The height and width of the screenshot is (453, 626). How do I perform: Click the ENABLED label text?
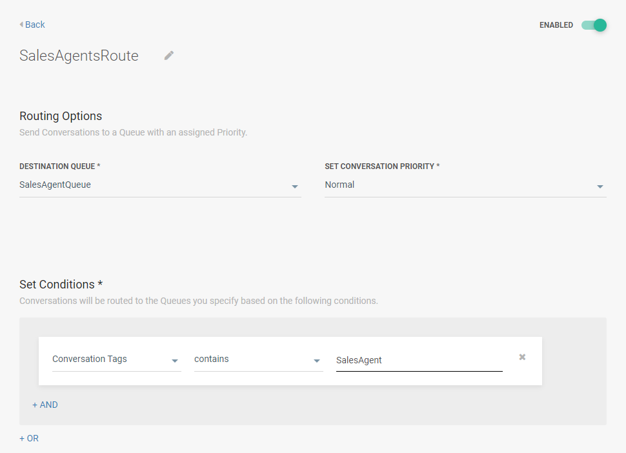coord(556,25)
